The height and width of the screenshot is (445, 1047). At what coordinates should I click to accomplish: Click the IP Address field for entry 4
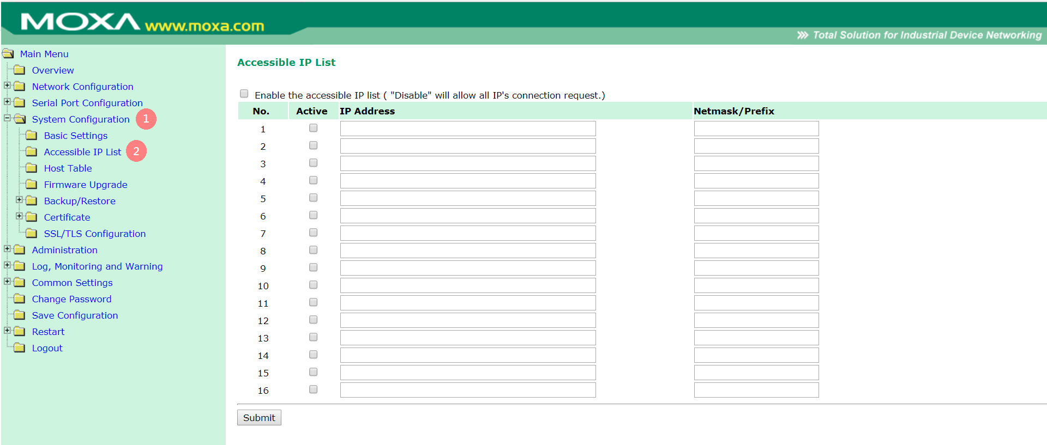tap(468, 181)
